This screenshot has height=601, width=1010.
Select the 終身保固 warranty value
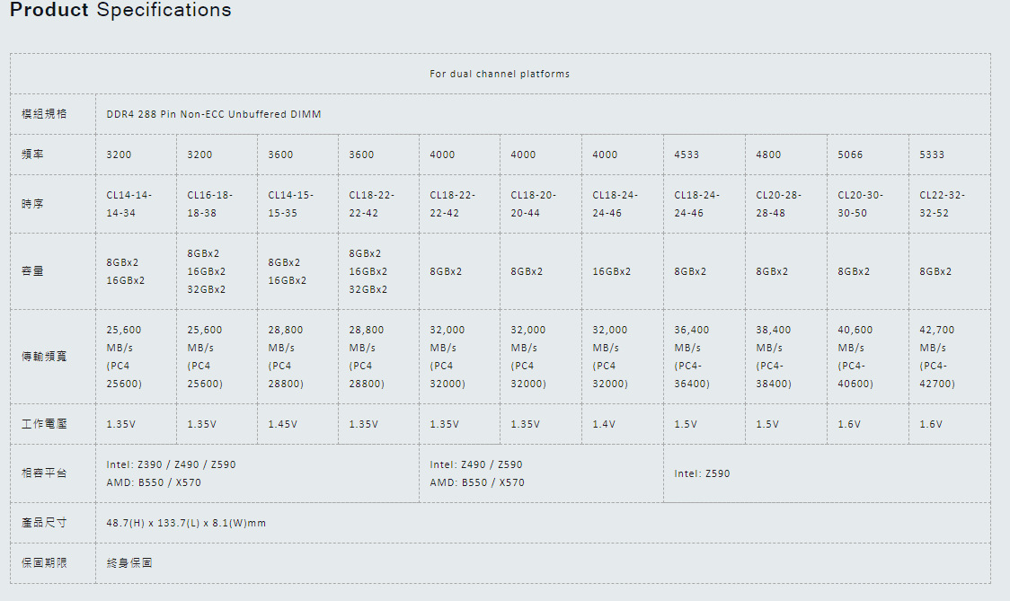[129, 563]
